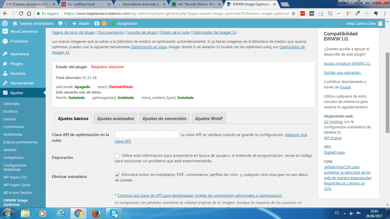Click the Clave API de optimización input field

tap(147, 134)
